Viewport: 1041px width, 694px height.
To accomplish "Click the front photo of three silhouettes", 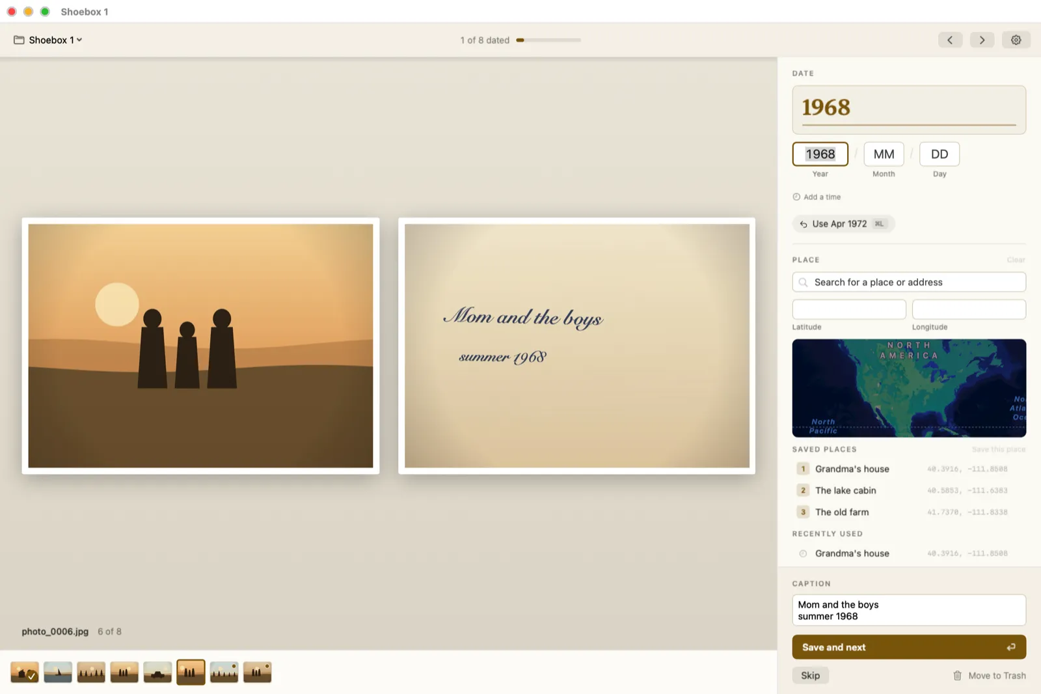I will tap(200, 346).
